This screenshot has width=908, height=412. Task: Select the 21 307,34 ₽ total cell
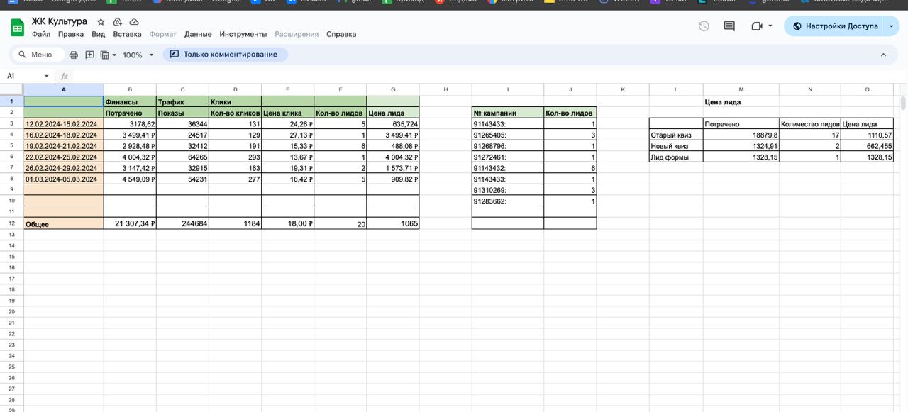point(130,223)
